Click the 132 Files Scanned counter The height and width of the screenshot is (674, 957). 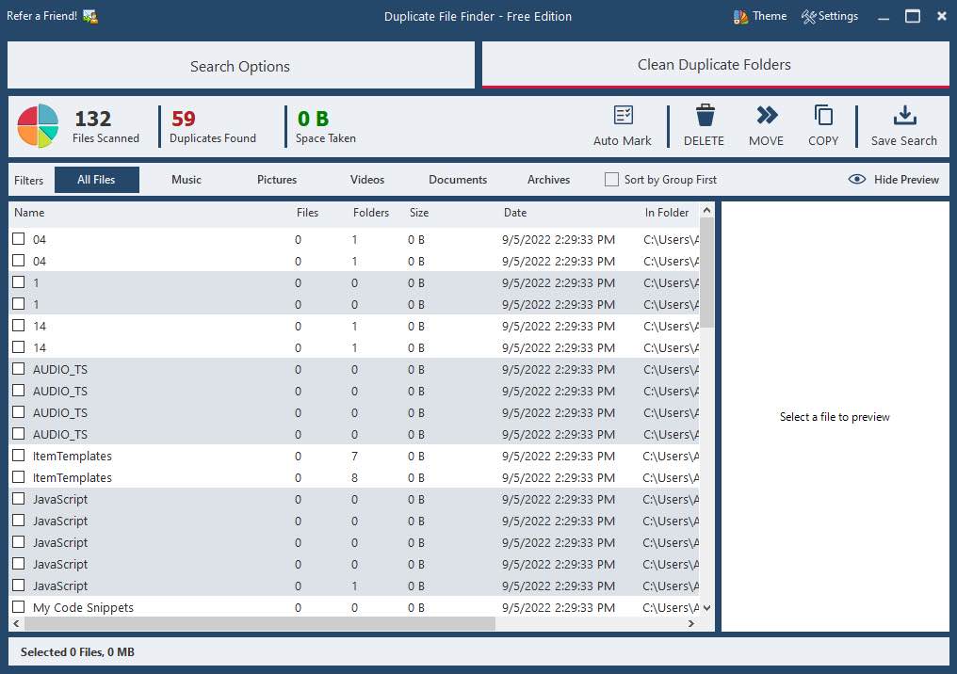105,126
